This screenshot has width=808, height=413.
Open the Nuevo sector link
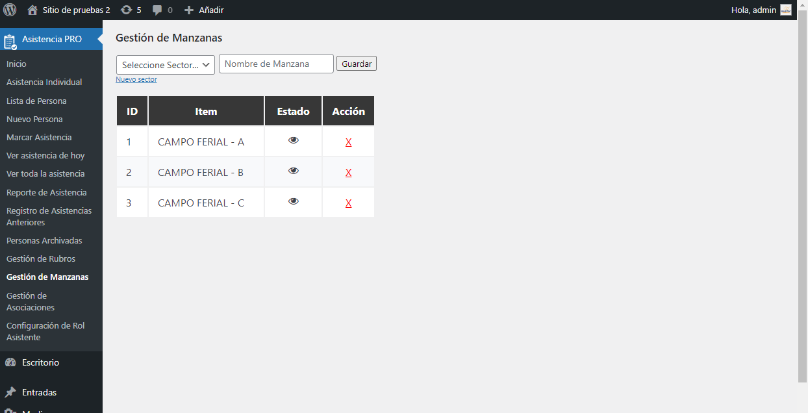pos(136,79)
